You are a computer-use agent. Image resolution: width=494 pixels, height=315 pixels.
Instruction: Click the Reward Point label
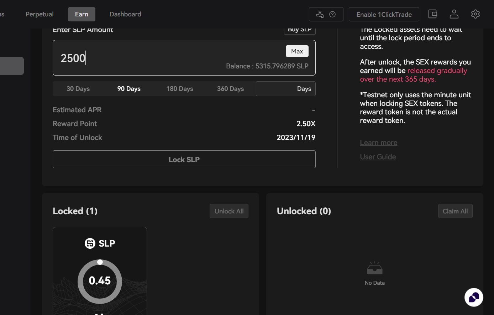click(75, 124)
